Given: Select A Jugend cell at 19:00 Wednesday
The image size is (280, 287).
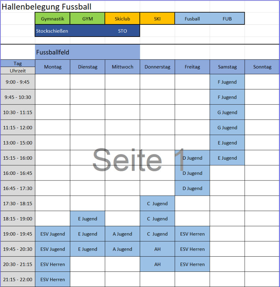Looking at the screenshot, I should (122, 234).
